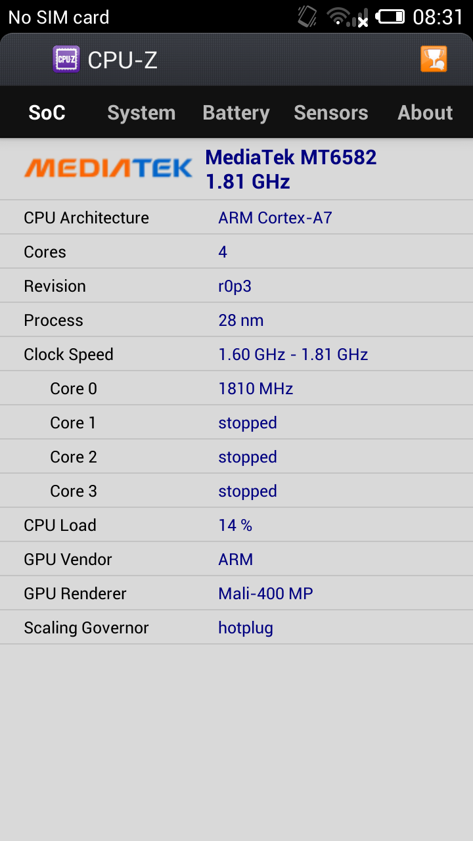
Task: Tap the Scaling Governor hotplug row
Action: pyautogui.click(x=236, y=627)
